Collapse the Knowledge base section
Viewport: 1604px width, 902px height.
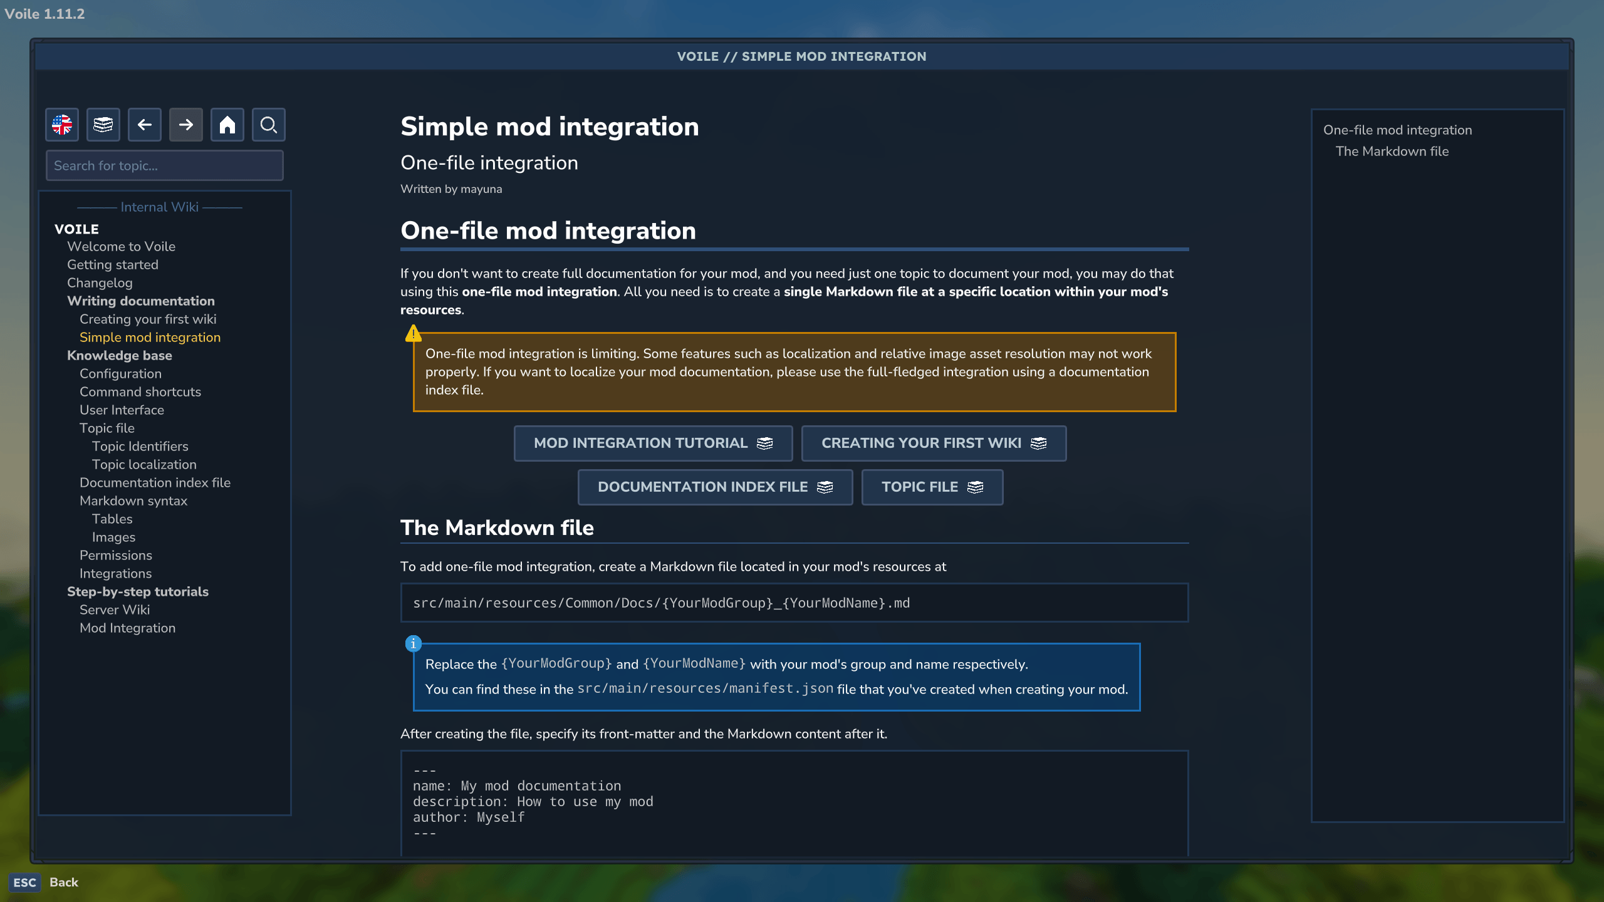click(120, 355)
